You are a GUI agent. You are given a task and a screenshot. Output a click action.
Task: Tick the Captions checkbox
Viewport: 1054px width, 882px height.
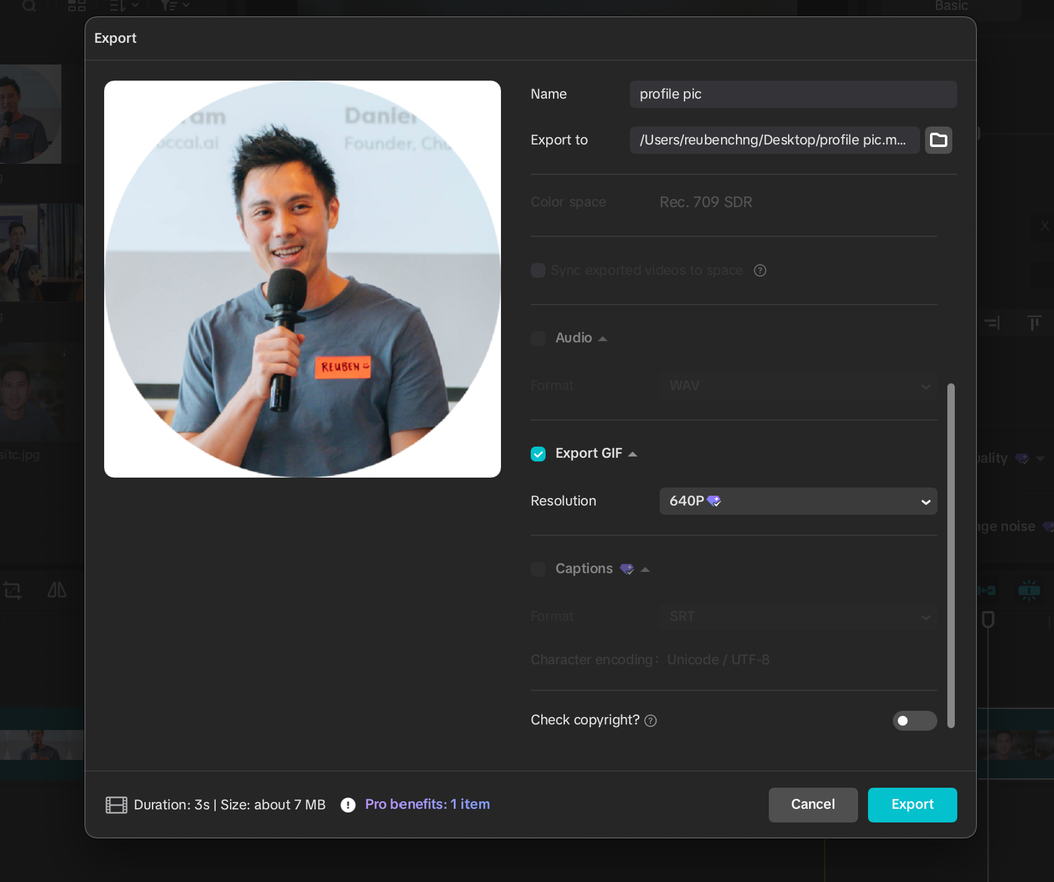click(x=538, y=569)
